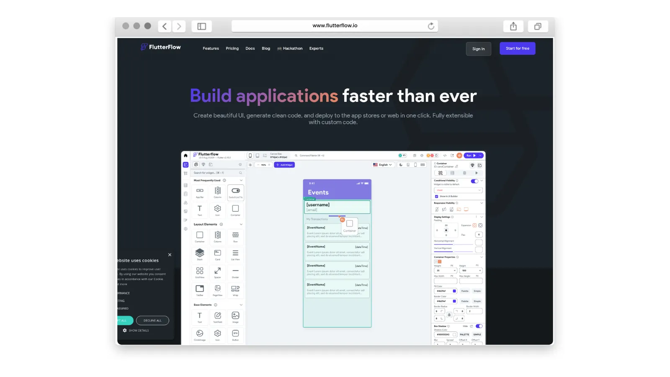Choose the Stack layout element
The image size is (670, 377).
click(x=199, y=254)
